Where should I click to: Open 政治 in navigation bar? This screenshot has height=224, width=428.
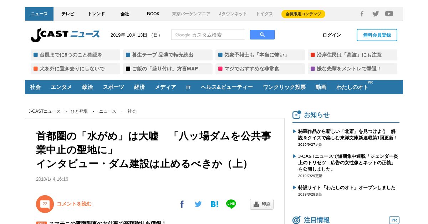tap(87, 87)
